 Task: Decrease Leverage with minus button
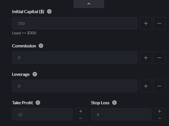click(159, 86)
